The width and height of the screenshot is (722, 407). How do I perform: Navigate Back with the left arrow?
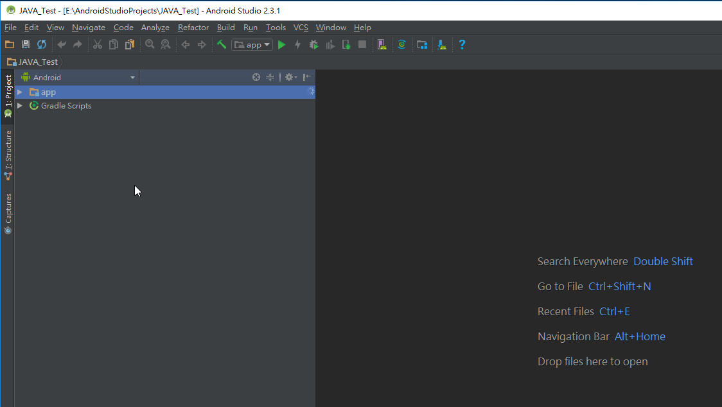(186, 45)
